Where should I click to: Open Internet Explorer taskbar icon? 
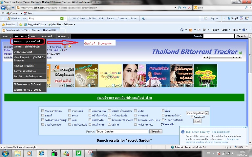41,153
